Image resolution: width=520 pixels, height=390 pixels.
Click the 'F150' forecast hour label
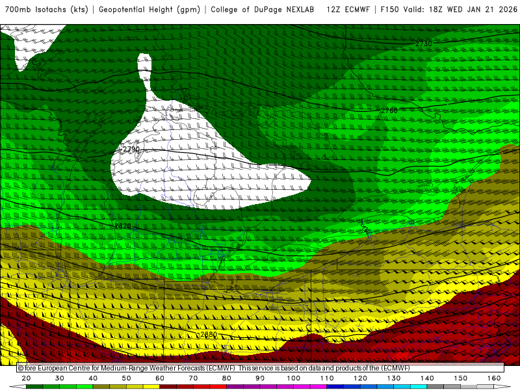389,10
